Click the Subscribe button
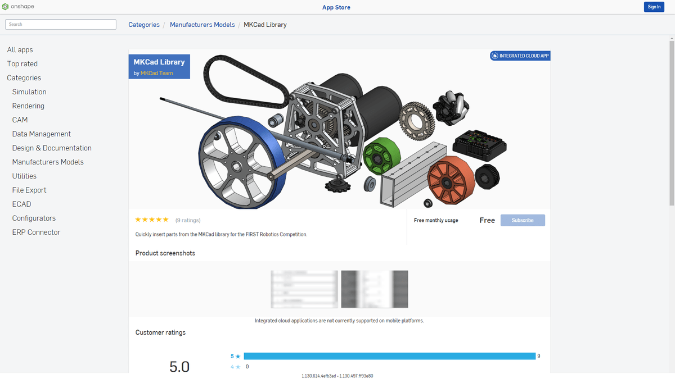The height and width of the screenshot is (379, 675). [523, 220]
